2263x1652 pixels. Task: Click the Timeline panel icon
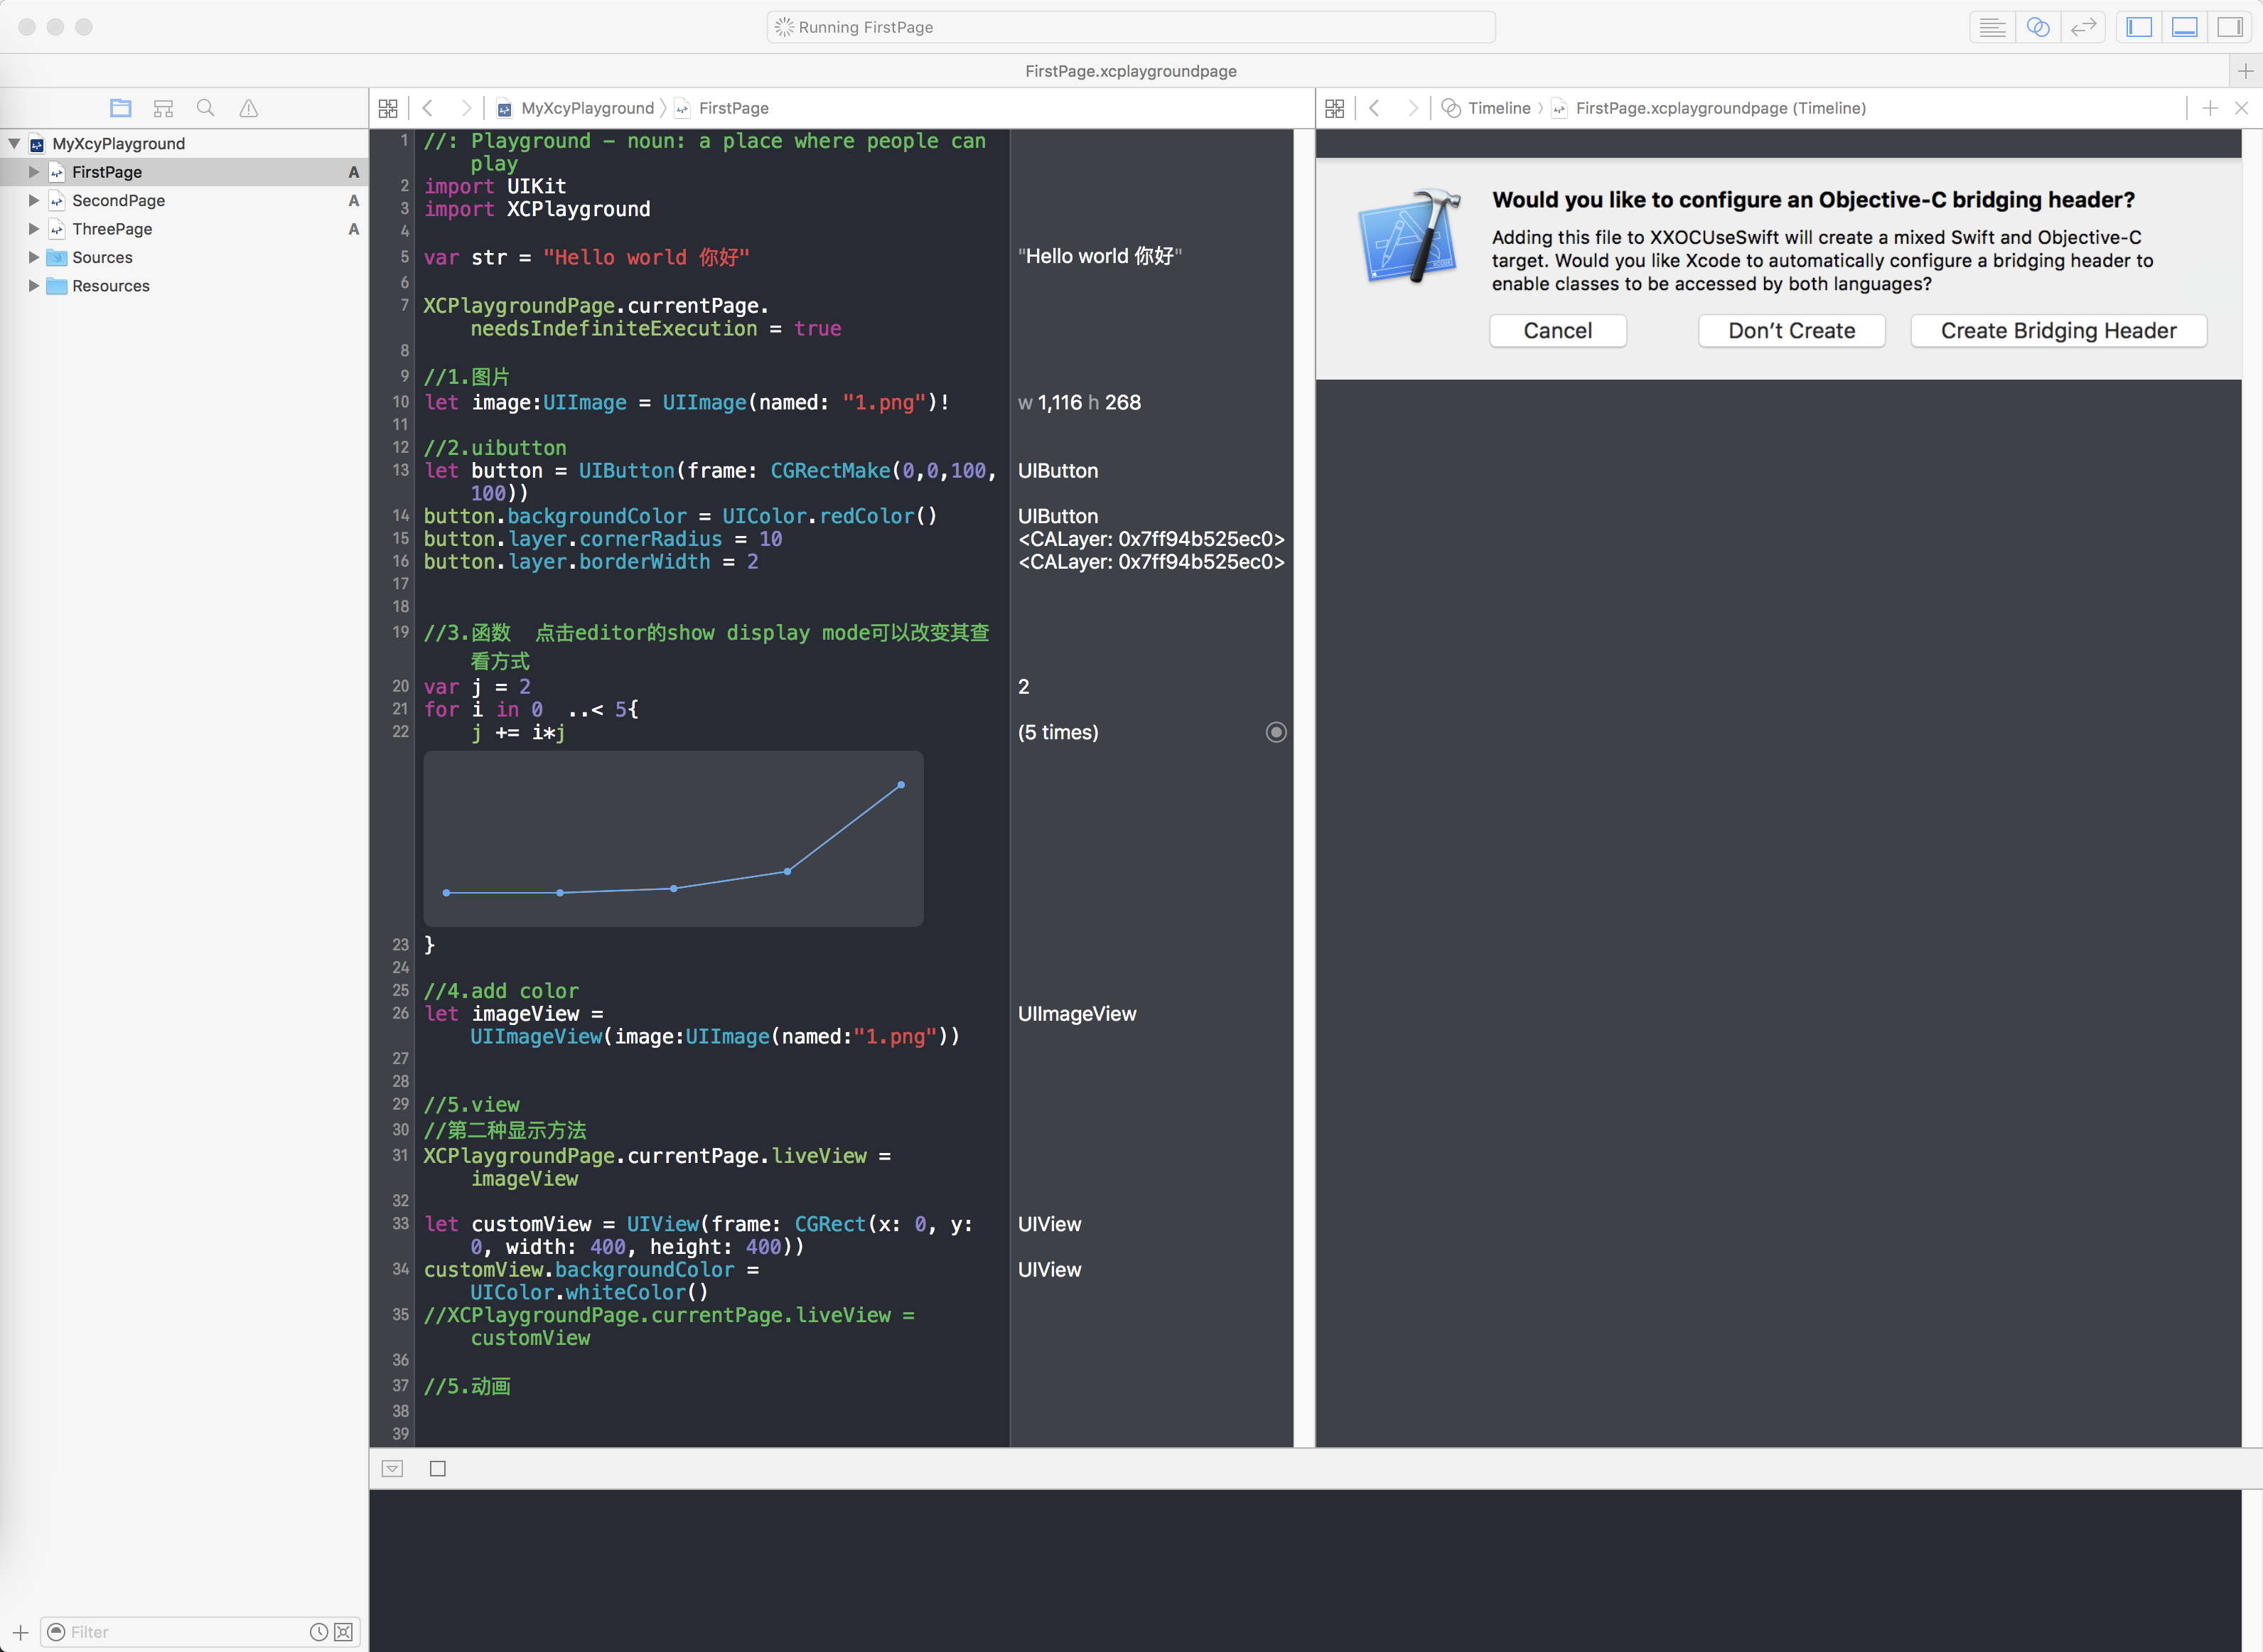pyautogui.click(x=1446, y=109)
